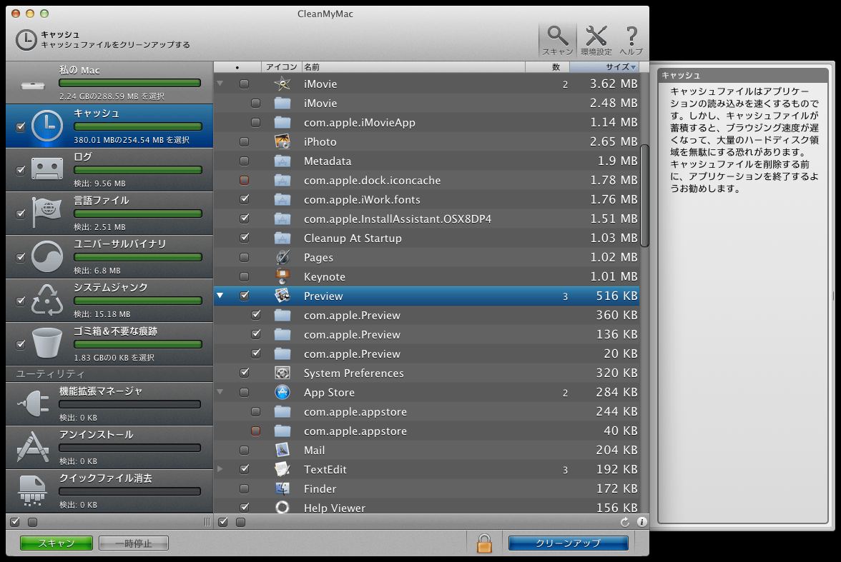Uncheck the 言語ファイル sidebar checkbox
The image size is (841, 562).
click(20, 214)
